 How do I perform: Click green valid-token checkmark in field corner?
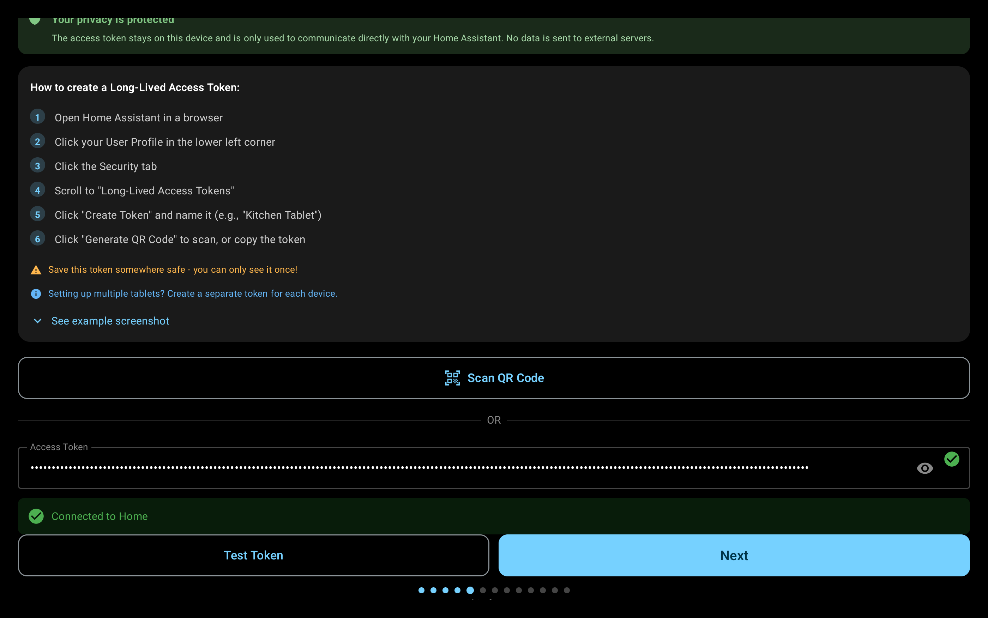point(952,459)
